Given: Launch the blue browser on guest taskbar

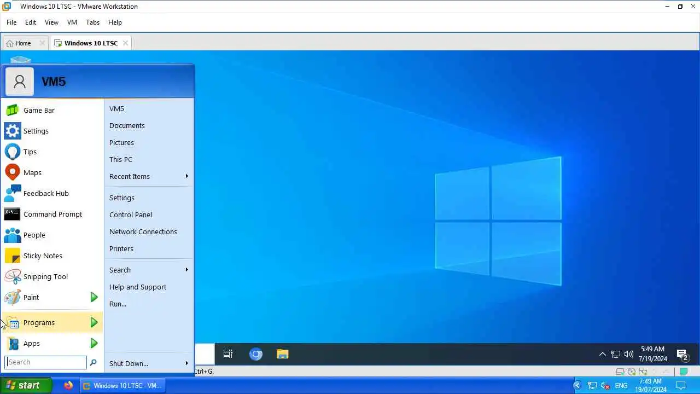Looking at the screenshot, I should click(x=256, y=354).
